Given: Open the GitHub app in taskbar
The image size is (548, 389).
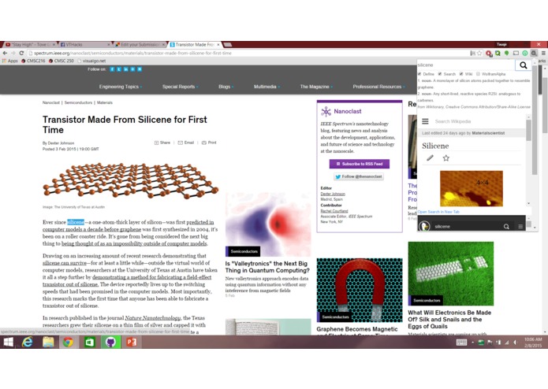Looking at the screenshot, I should coord(110,343).
